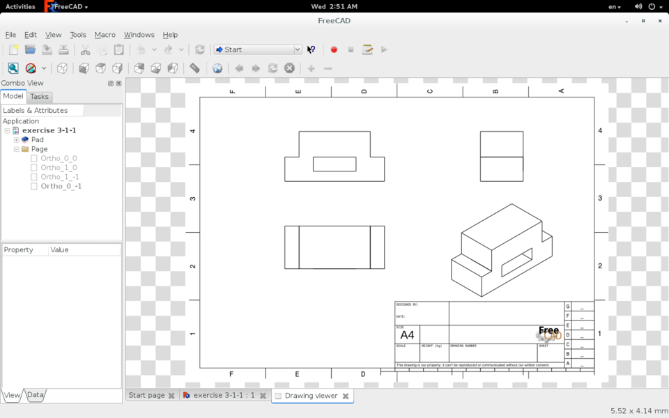This screenshot has width=669, height=418.
Task: Start recording a macro
Action: tap(333, 49)
